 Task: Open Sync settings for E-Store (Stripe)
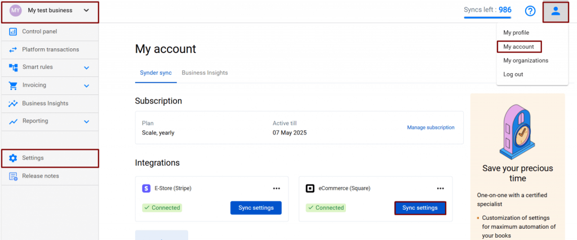[x=256, y=208]
